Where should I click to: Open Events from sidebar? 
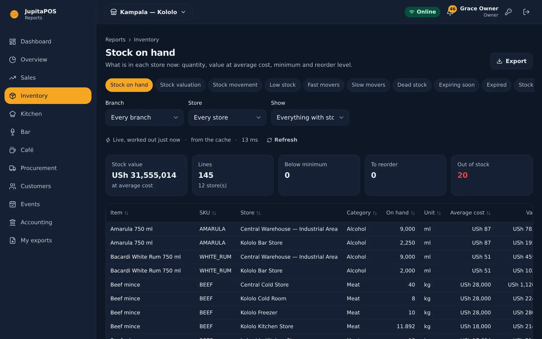click(x=48, y=204)
